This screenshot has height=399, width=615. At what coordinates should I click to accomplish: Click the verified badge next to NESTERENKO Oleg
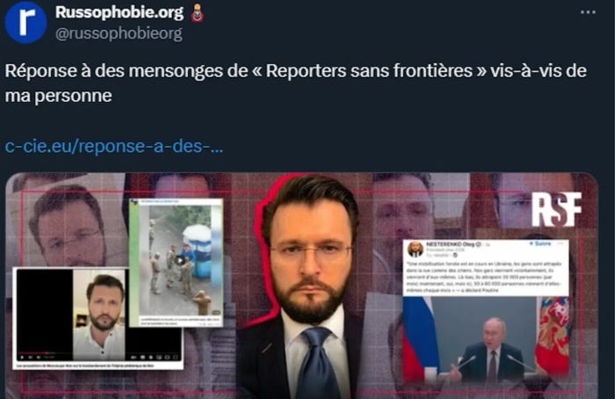click(479, 244)
